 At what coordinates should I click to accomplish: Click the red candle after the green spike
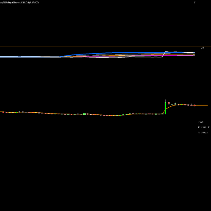pyautogui.click(x=169, y=103)
